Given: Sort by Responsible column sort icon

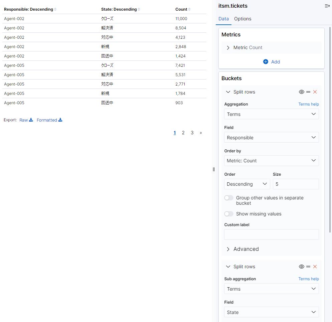Looking at the screenshot, I should 55,9.
